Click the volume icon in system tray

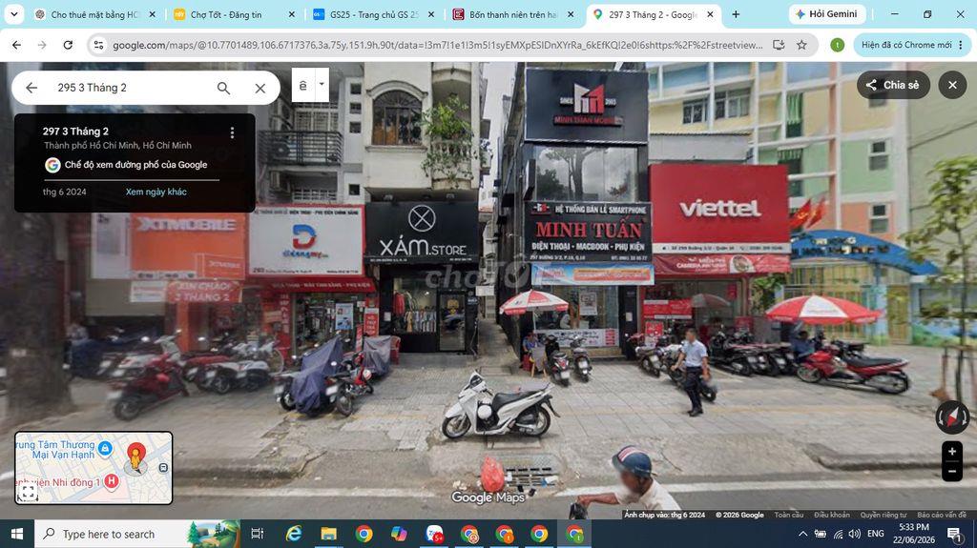(854, 534)
